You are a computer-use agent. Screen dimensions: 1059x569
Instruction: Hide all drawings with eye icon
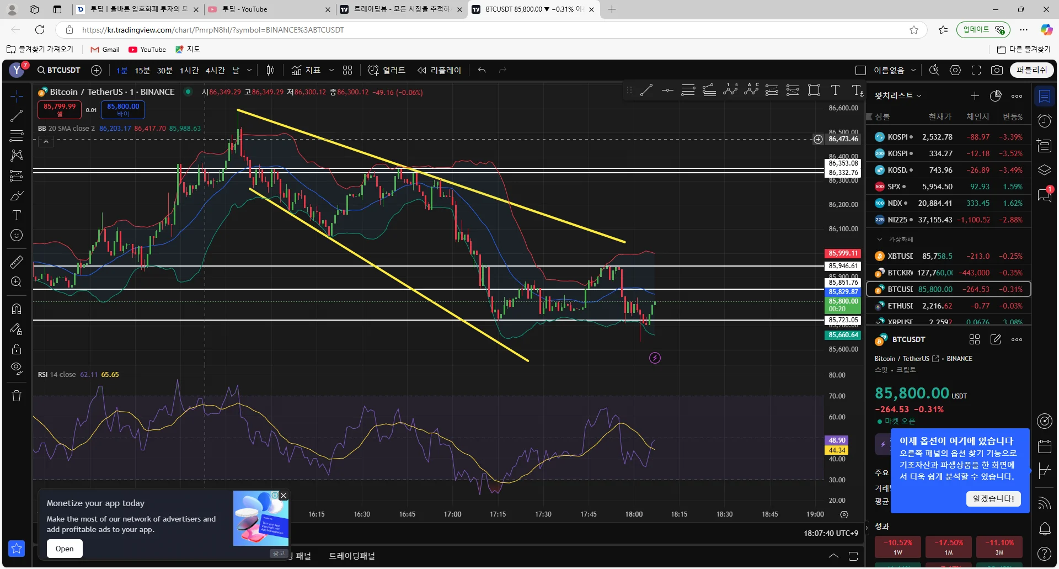coord(17,369)
